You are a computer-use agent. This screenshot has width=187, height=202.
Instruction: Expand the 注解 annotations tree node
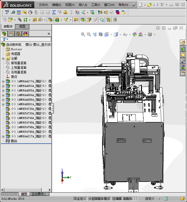pyautogui.click(x=3, y=58)
